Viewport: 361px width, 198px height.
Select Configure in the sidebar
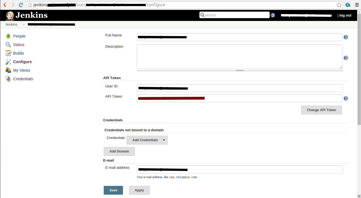(x=22, y=62)
